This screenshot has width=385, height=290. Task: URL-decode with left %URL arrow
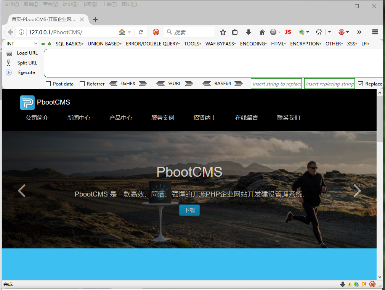[x=160, y=84]
